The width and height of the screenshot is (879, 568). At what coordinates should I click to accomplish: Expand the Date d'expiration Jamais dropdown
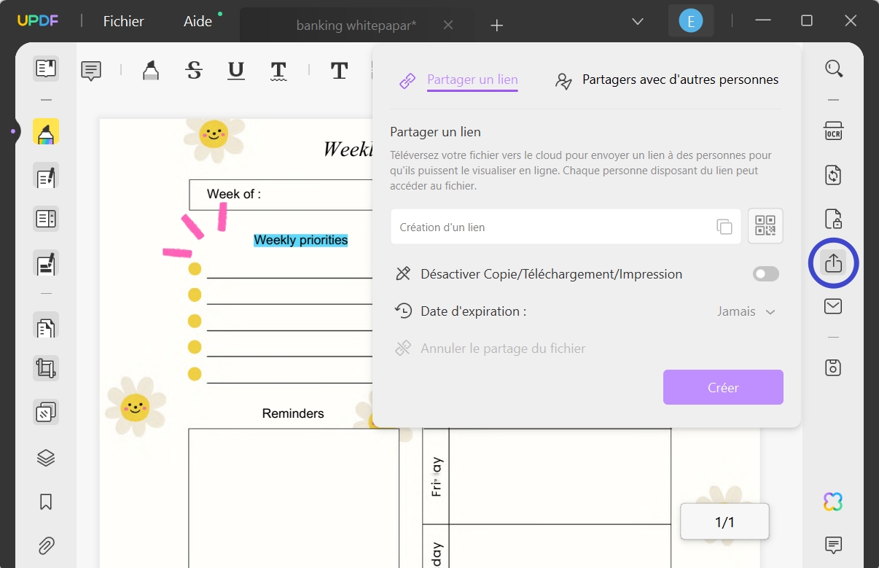[x=746, y=311]
